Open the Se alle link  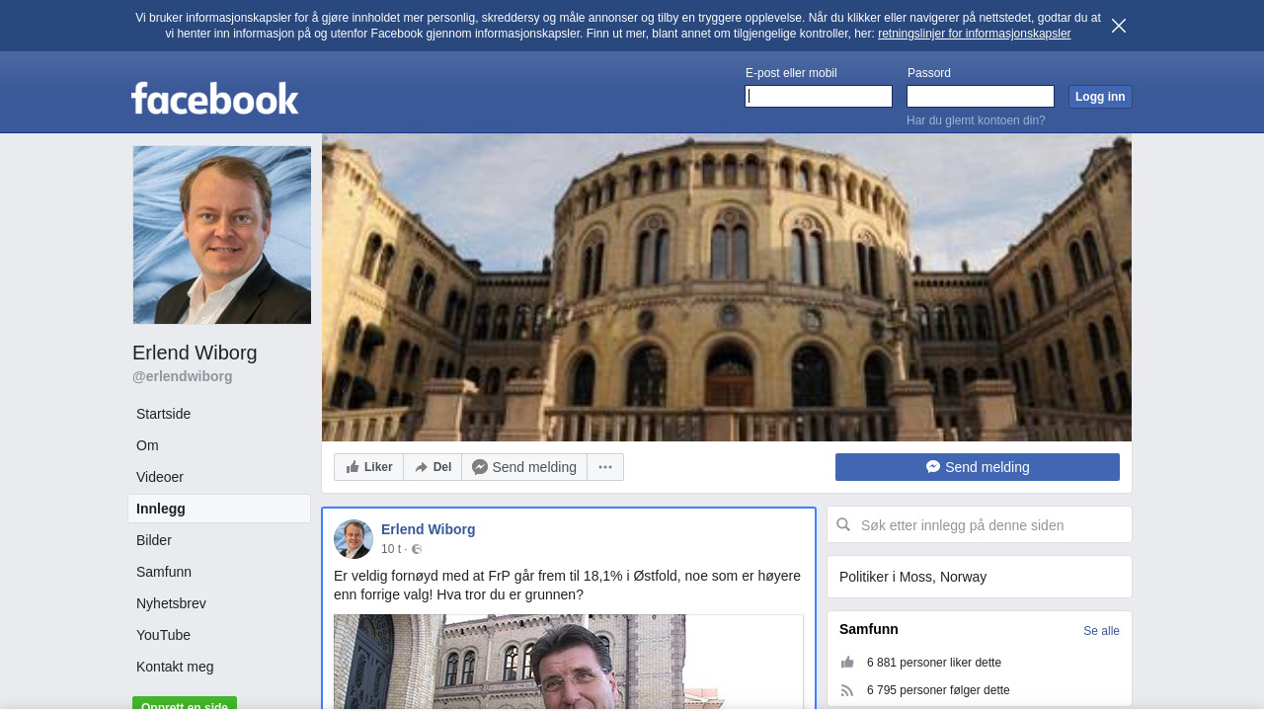point(1101,631)
